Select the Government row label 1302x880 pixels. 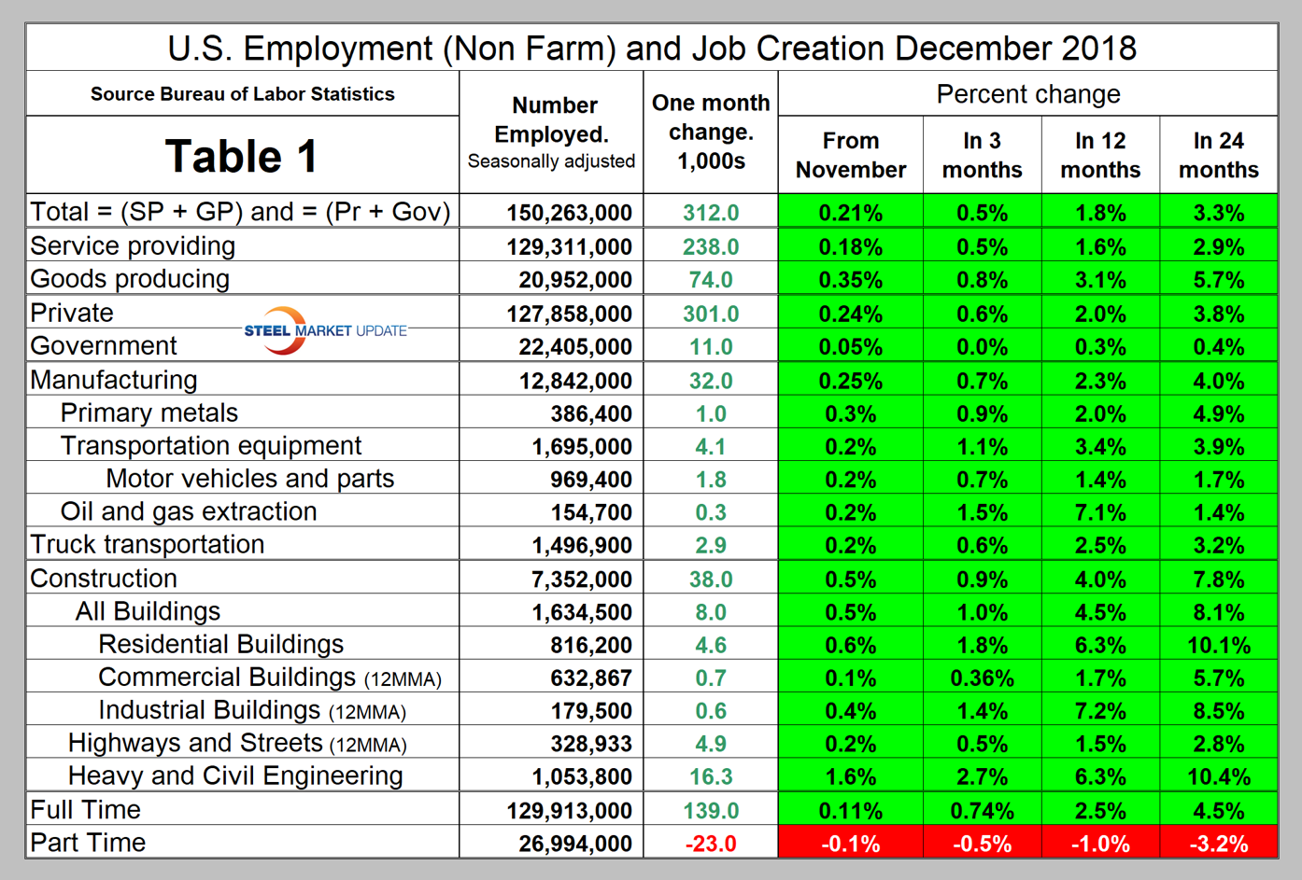click(x=104, y=346)
